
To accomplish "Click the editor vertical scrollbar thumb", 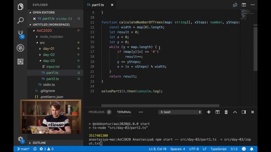I will (x=255, y=49).
